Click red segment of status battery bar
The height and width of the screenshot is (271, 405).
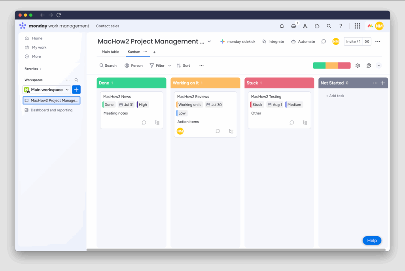click(x=344, y=66)
